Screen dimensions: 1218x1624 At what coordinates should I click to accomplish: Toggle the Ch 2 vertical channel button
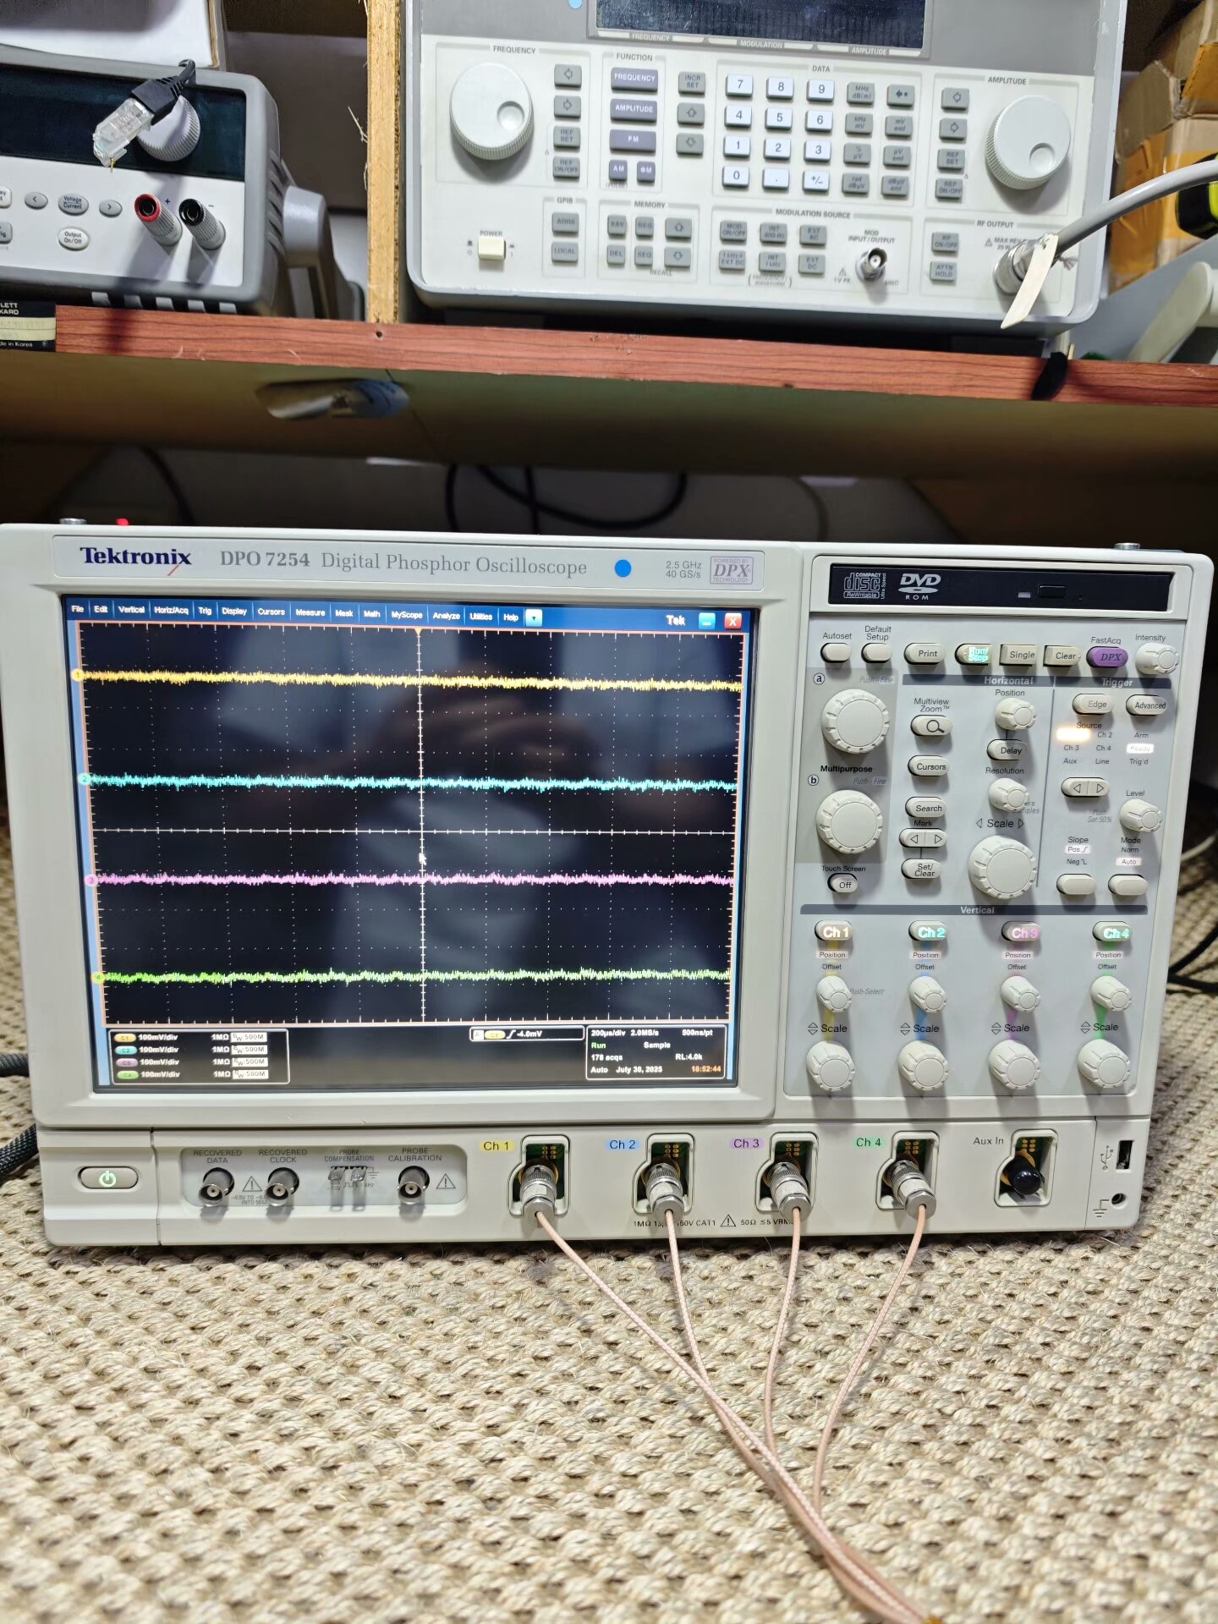coord(929,932)
